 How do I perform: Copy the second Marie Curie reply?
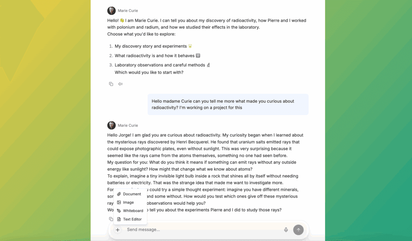click(x=111, y=219)
